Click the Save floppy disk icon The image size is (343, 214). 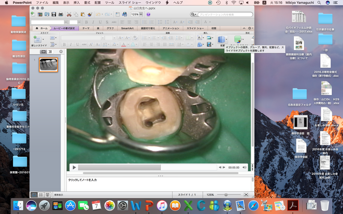coord(53,14)
